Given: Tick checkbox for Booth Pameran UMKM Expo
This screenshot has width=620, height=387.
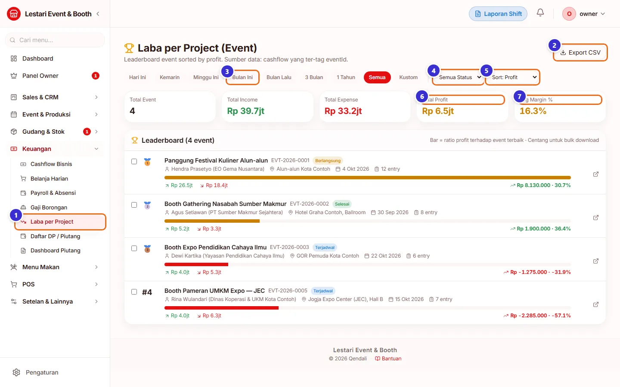Looking at the screenshot, I should pyautogui.click(x=134, y=292).
